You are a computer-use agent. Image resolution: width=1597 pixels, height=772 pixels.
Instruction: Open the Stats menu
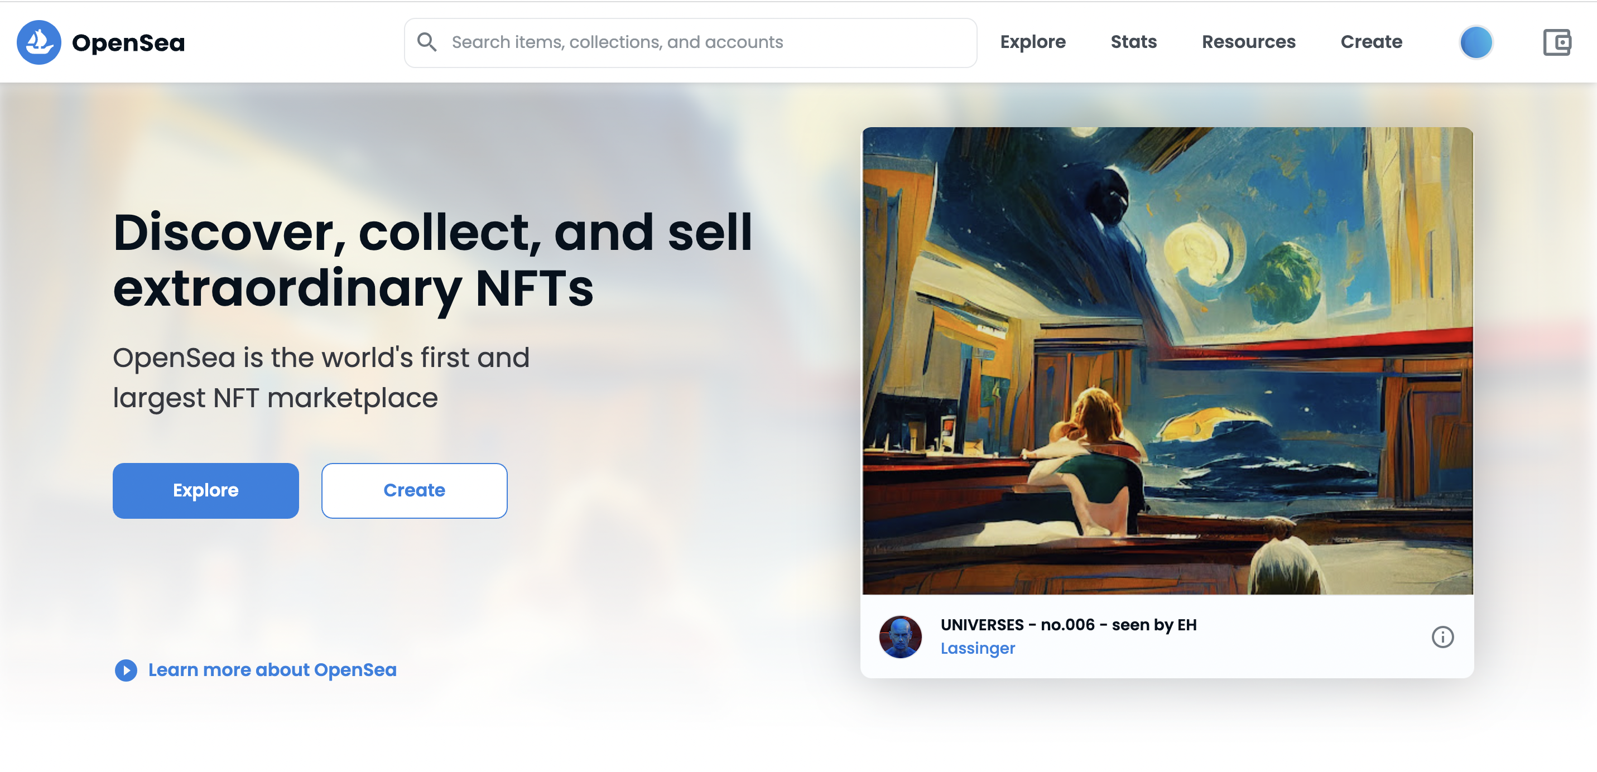pos(1133,42)
